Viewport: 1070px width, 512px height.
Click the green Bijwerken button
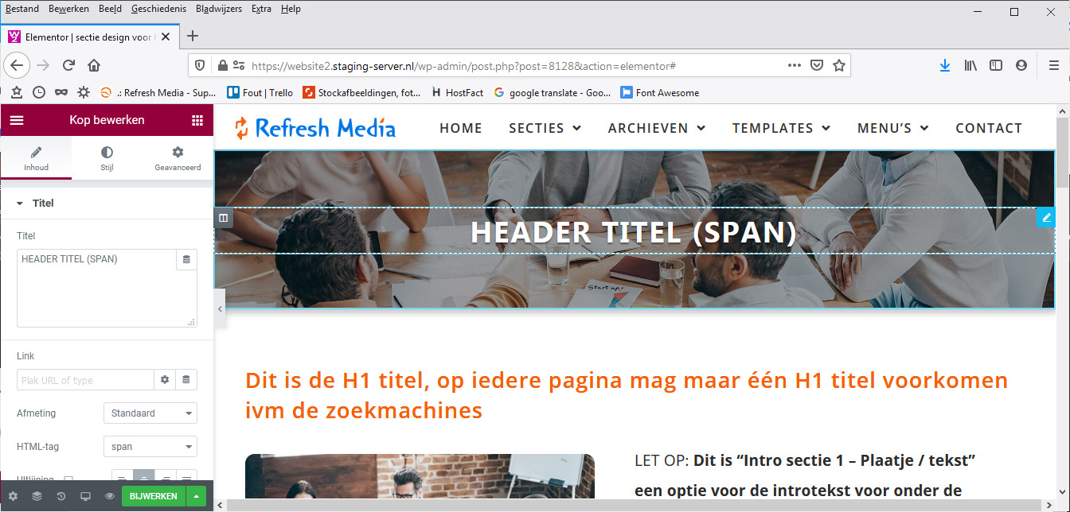(x=153, y=496)
